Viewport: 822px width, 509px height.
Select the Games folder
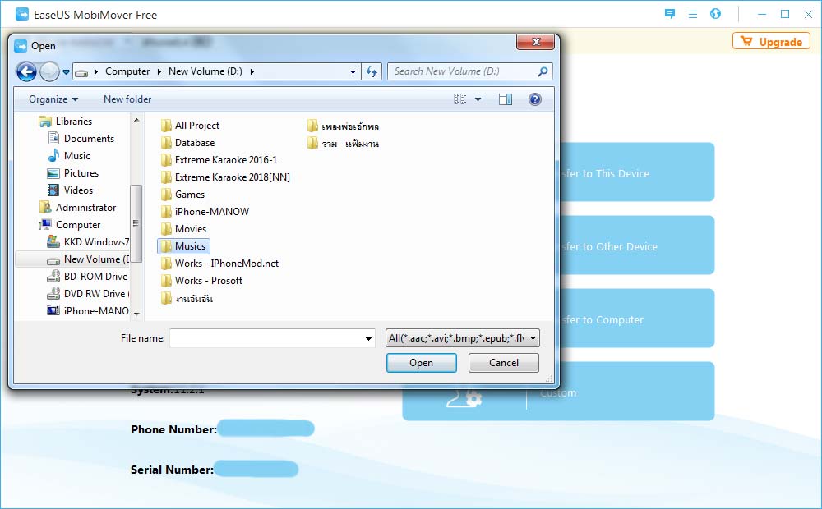point(187,194)
